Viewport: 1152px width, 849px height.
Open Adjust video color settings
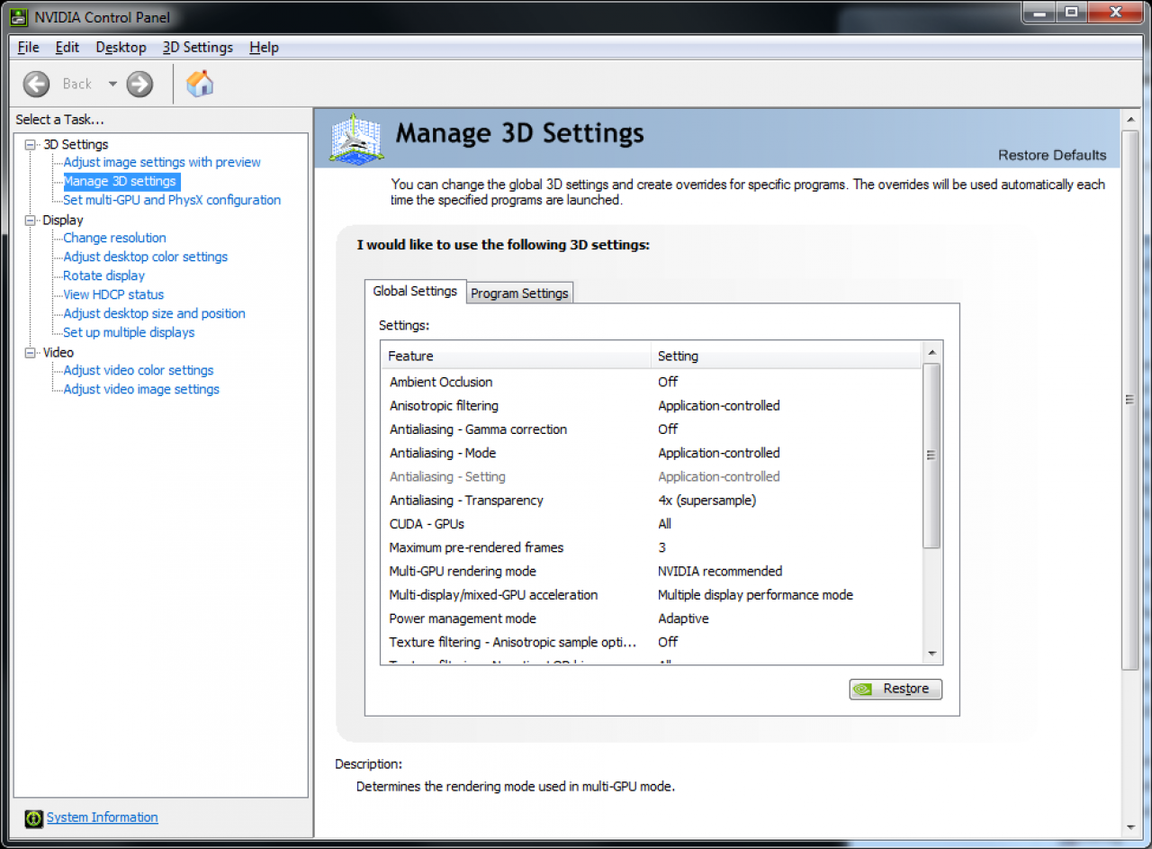coord(139,370)
